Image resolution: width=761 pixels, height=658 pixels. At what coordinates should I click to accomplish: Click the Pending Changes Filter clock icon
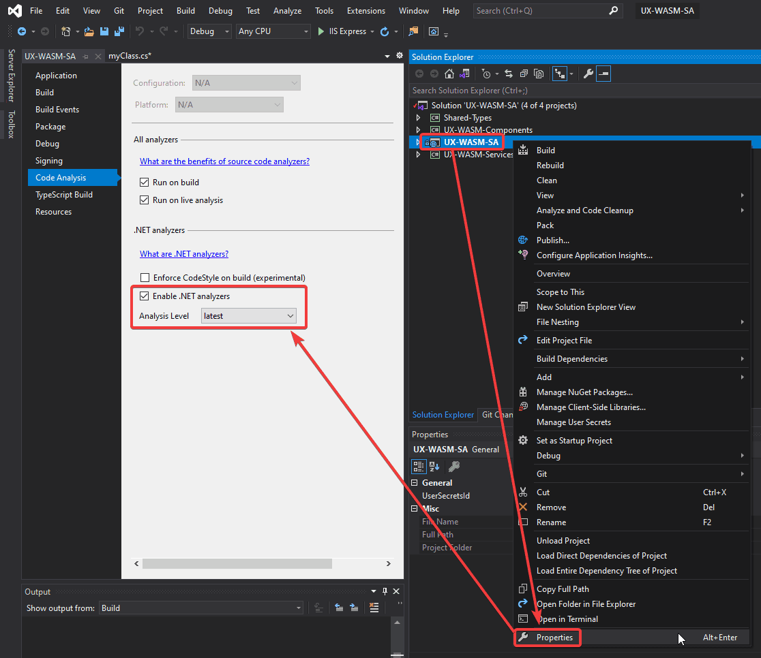pyautogui.click(x=486, y=74)
